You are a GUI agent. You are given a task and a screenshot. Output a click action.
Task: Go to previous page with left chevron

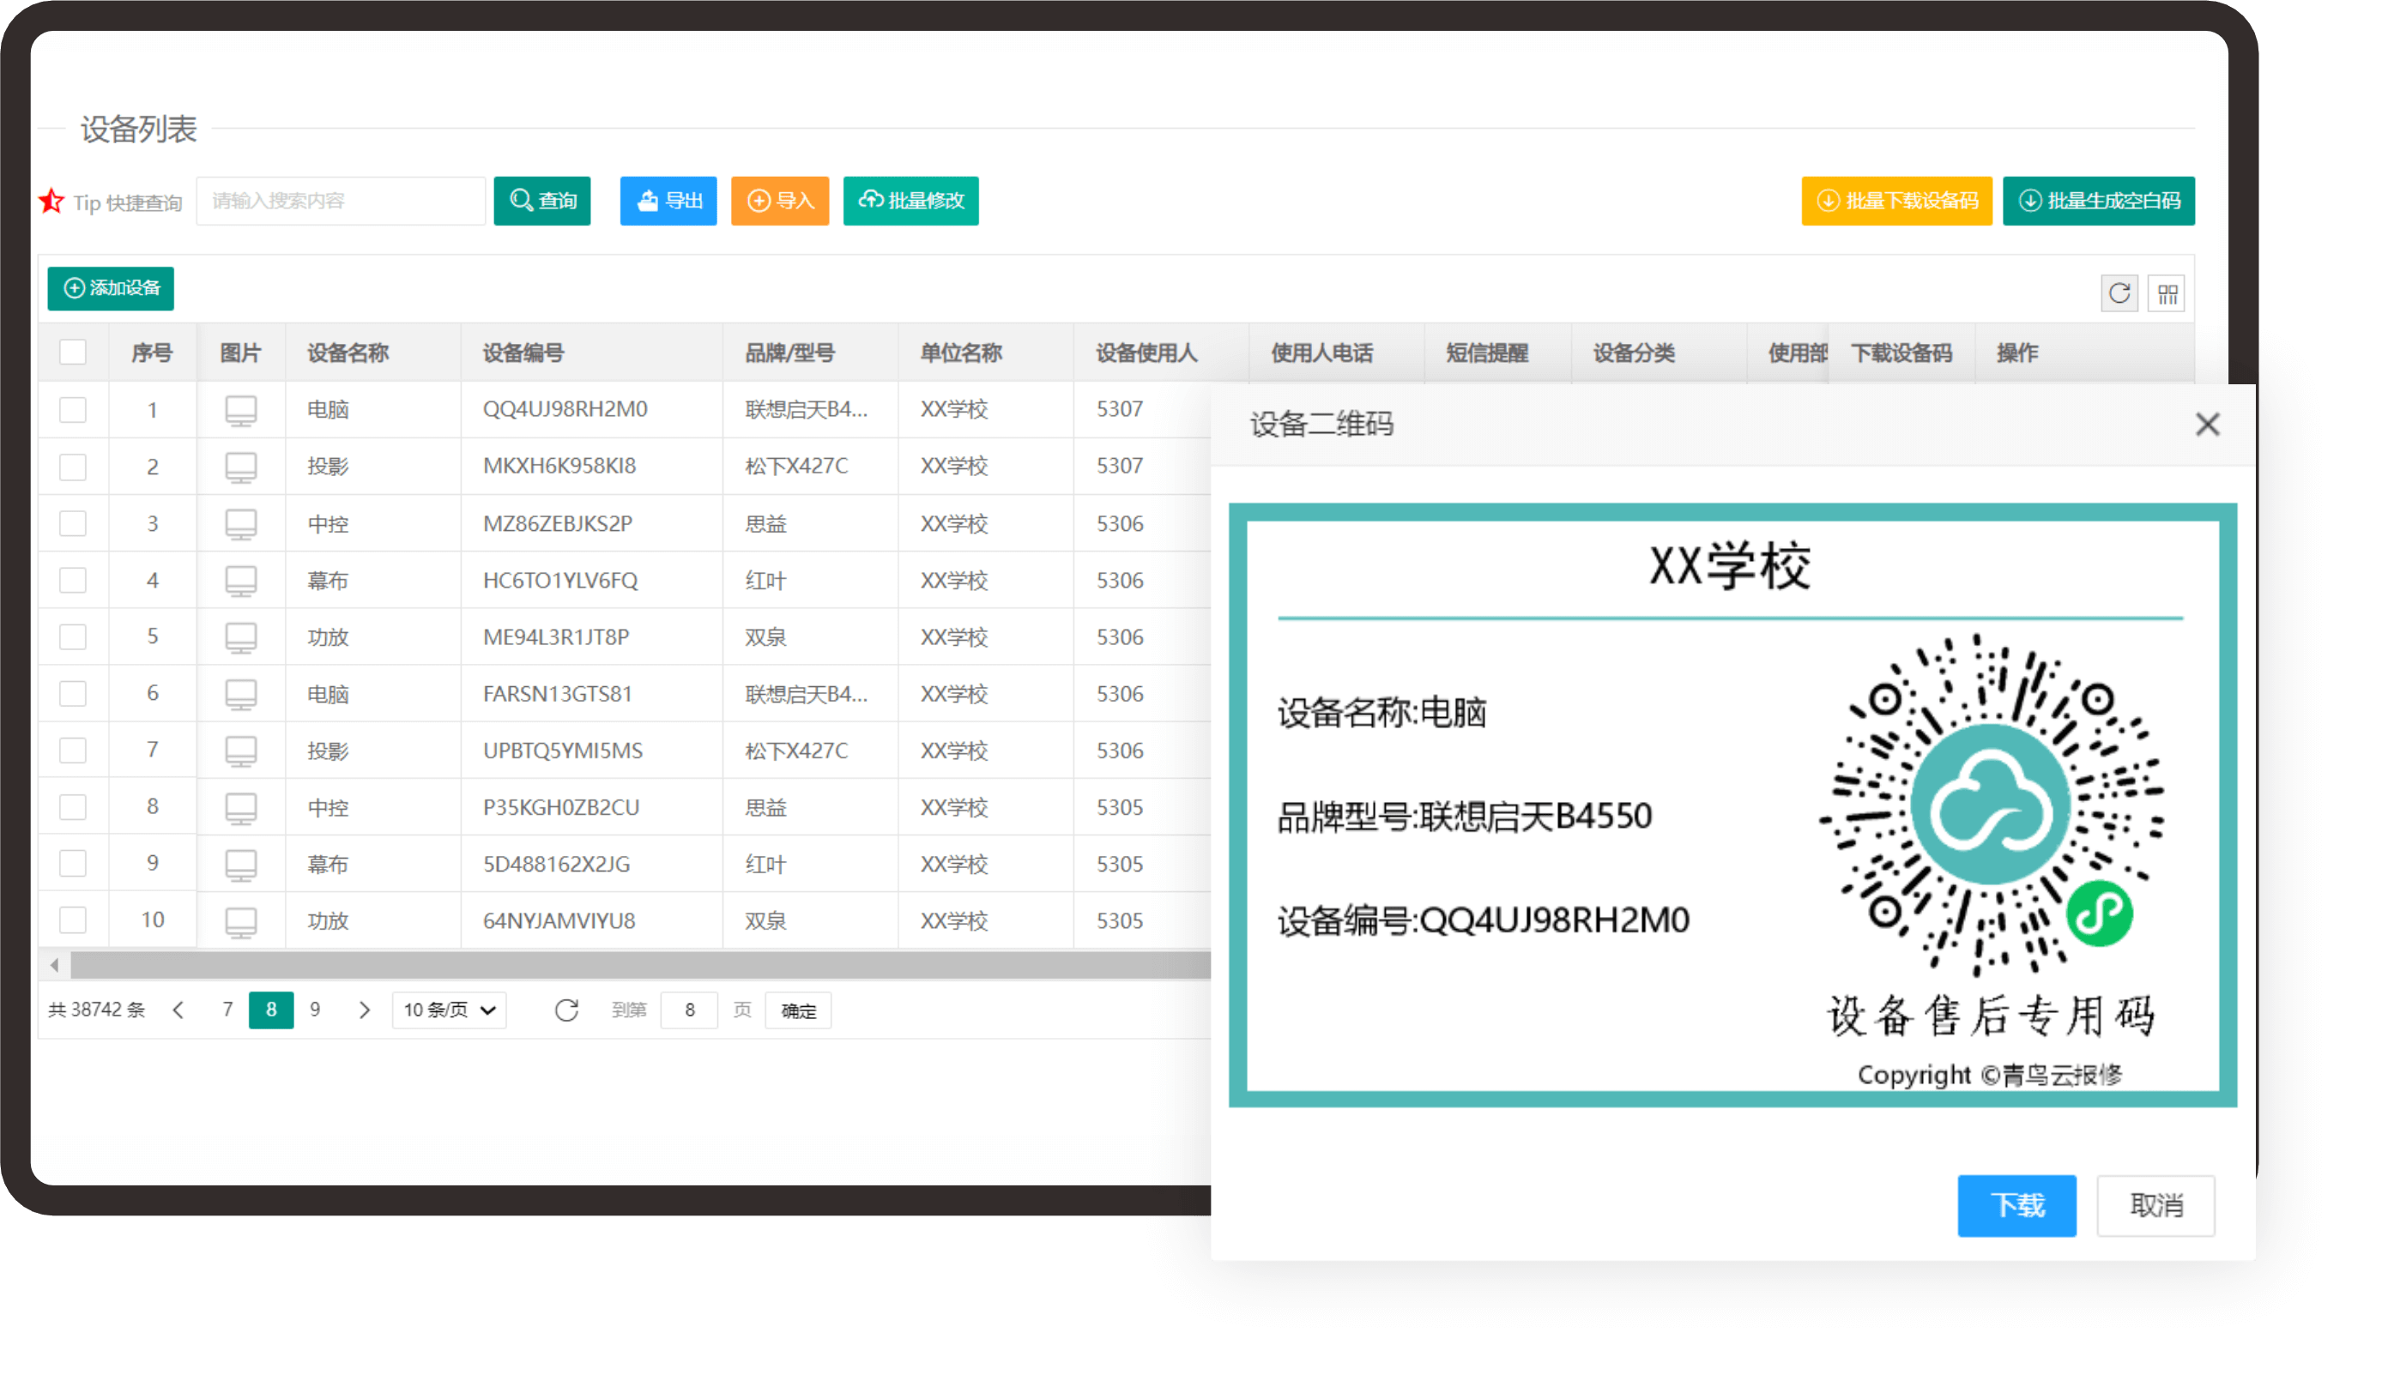pyautogui.click(x=178, y=1010)
